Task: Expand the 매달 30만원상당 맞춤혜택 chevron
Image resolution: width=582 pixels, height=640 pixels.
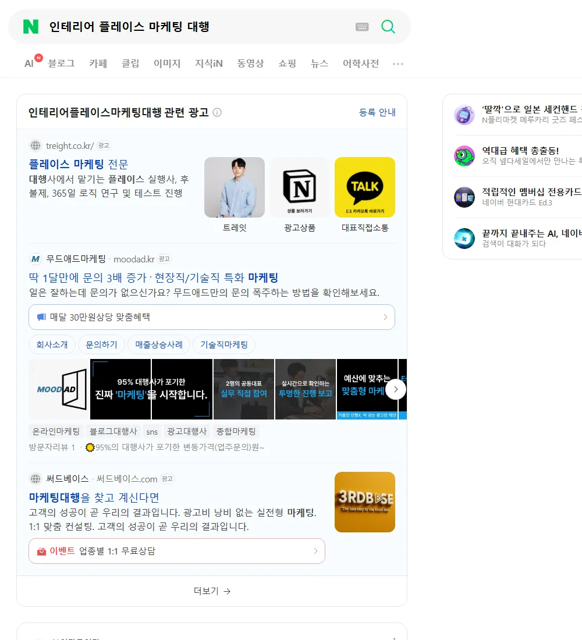Action: click(385, 317)
